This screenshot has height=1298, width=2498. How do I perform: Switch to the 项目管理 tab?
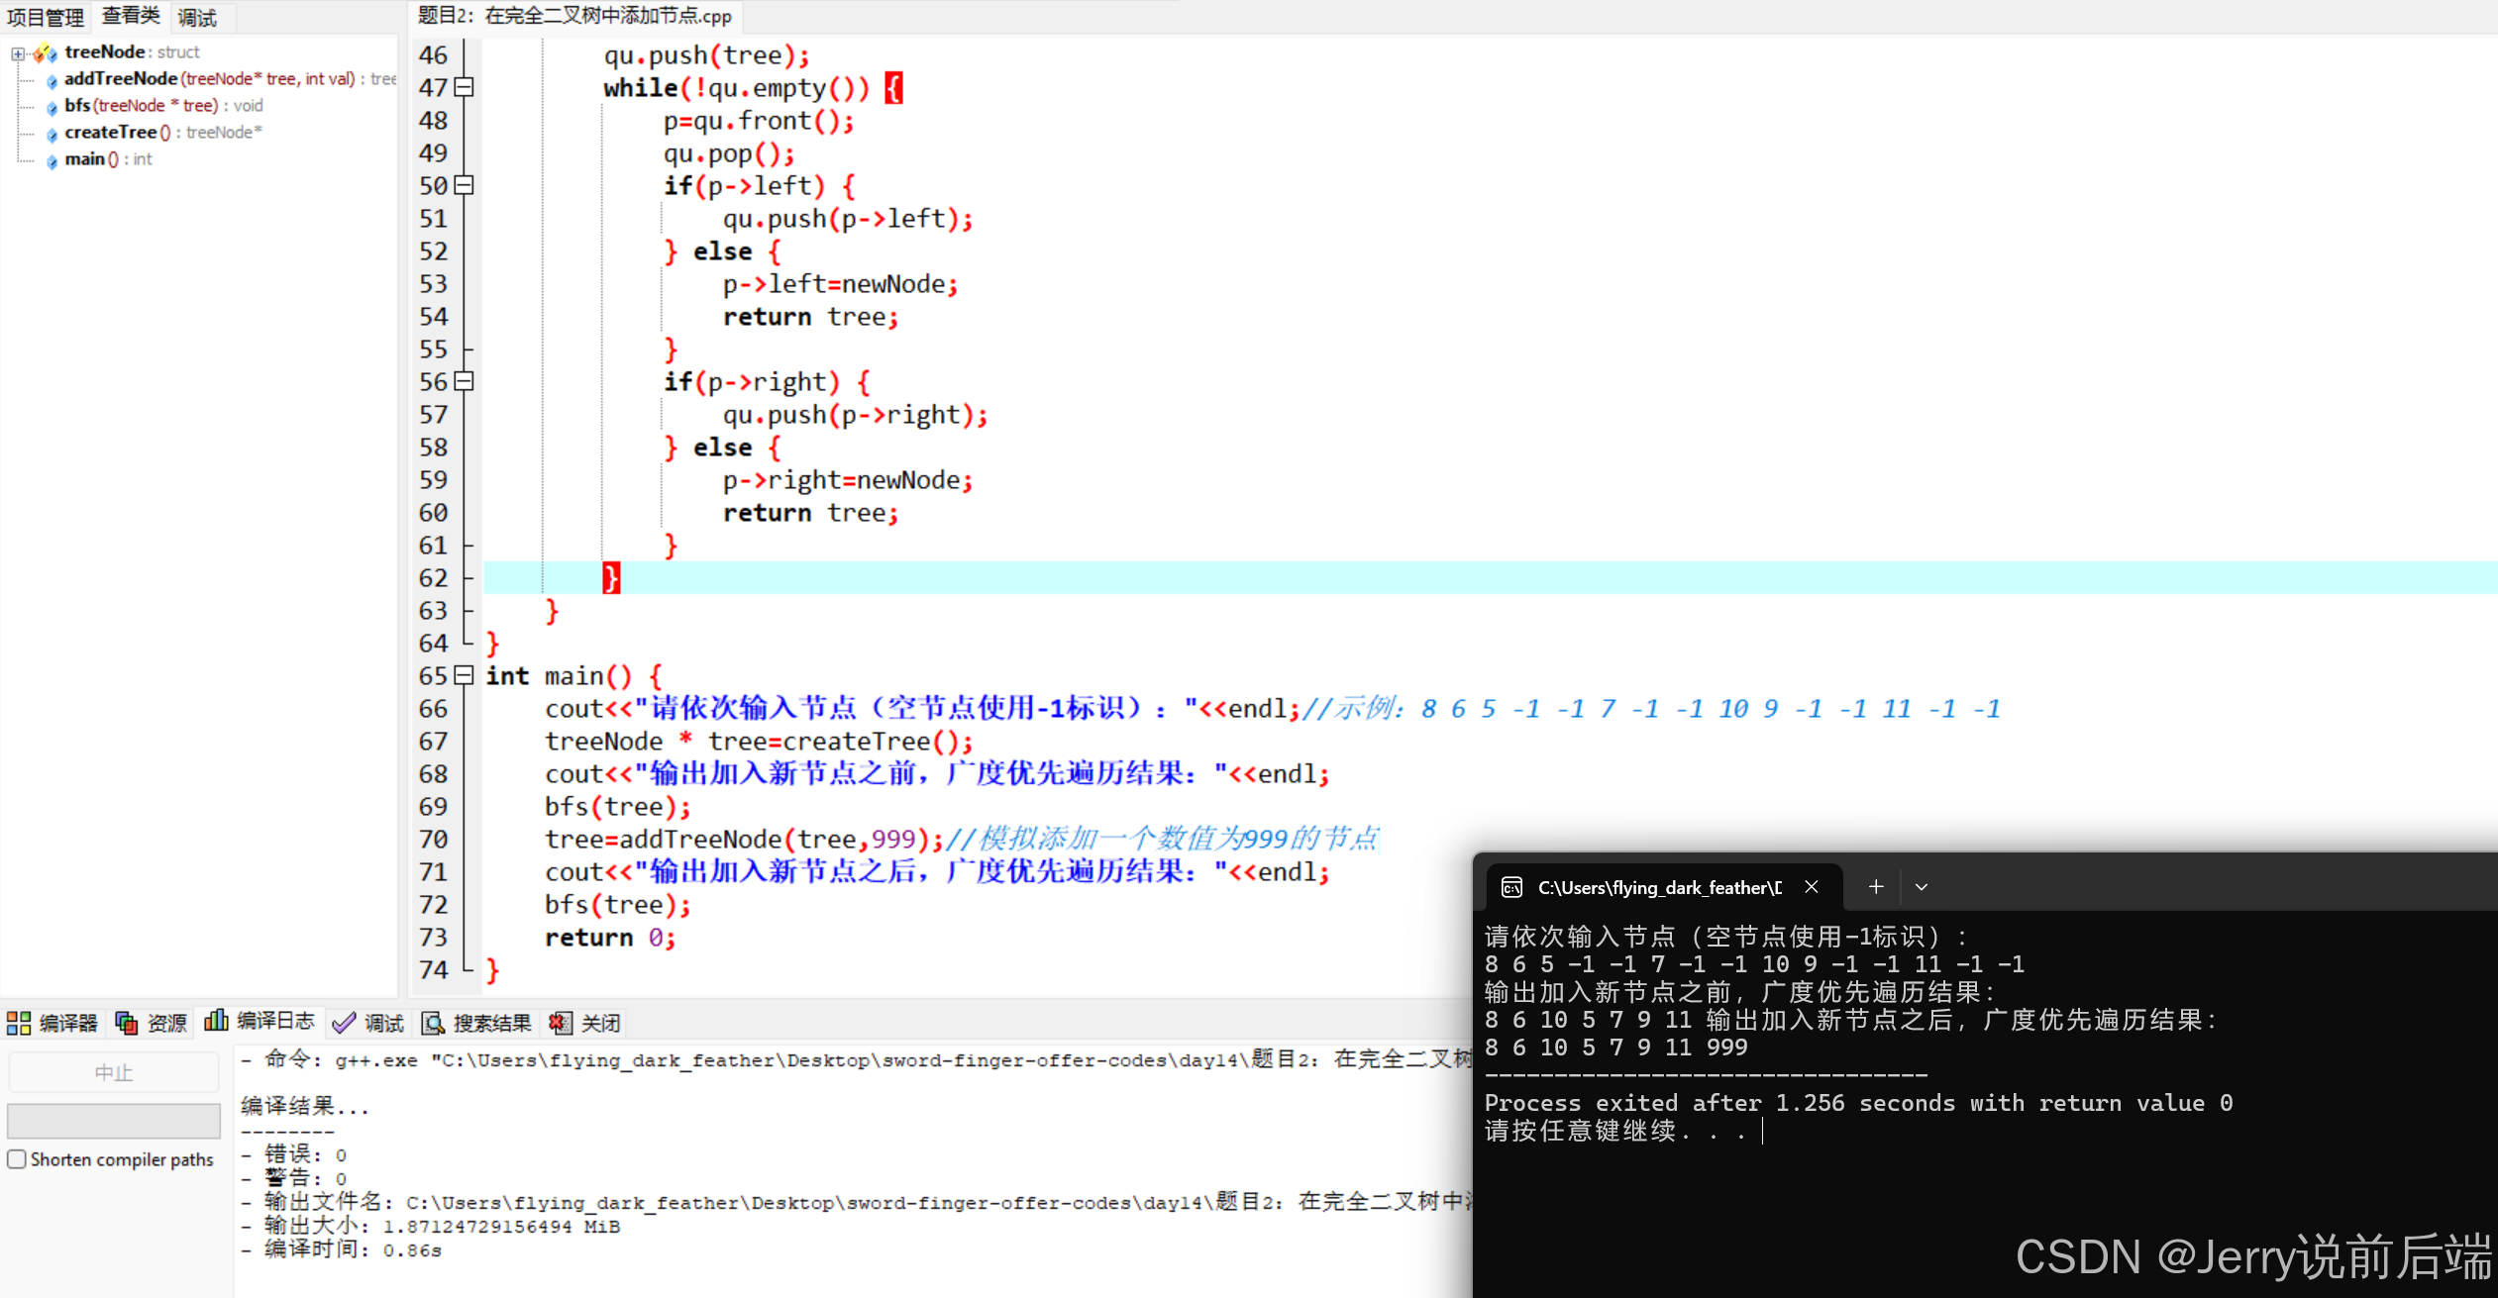click(x=46, y=17)
